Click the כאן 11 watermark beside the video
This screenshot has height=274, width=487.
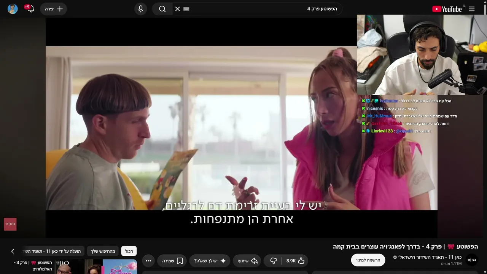pos(10,224)
